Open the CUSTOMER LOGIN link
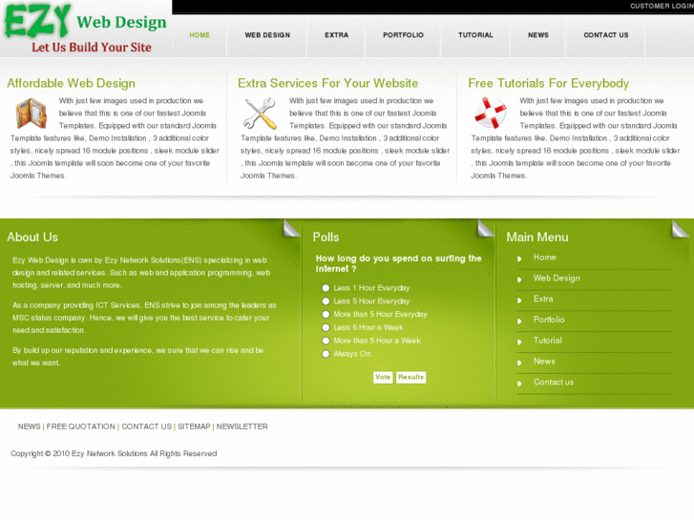The image size is (694, 520). pyautogui.click(x=662, y=6)
